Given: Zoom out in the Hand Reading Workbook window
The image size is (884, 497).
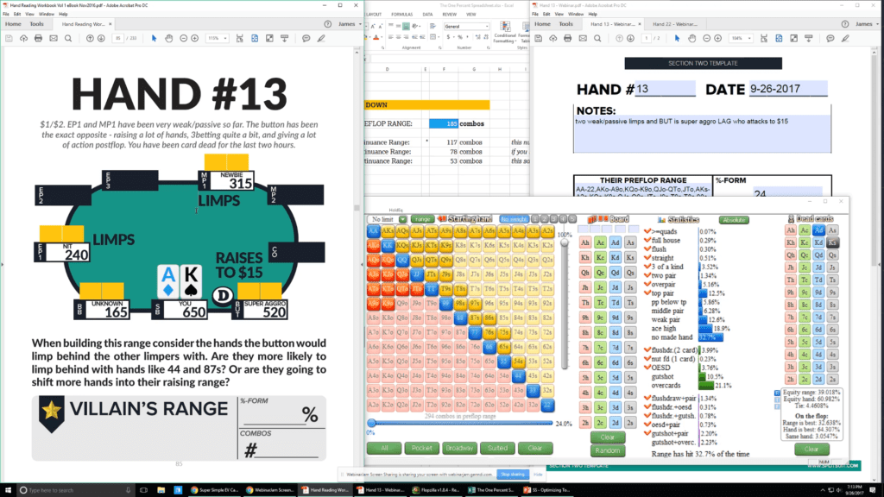Looking at the screenshot, I should point(183,38).
